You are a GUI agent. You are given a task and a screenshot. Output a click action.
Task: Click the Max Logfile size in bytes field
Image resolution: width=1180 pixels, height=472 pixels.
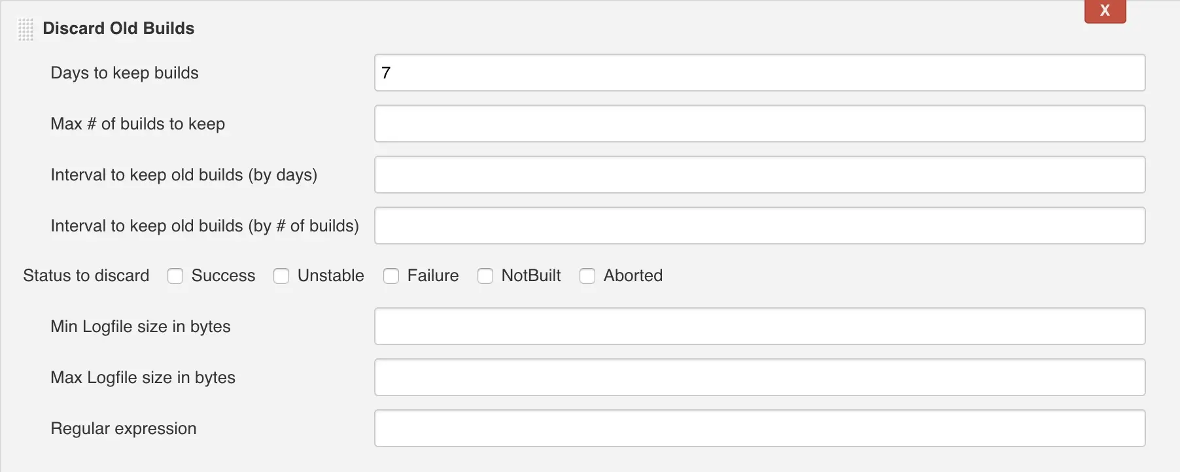coord(759,377)
